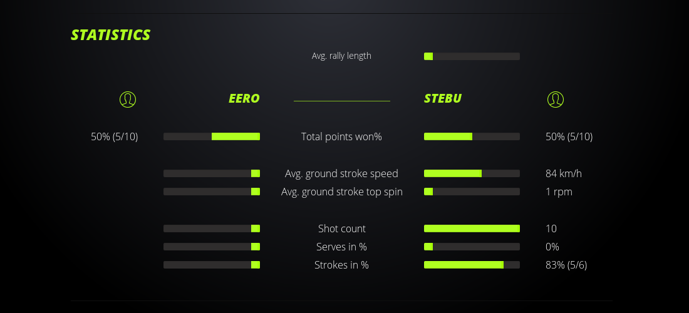Select the STEBU player name
Image resolution: width=689 pixels, height=313 pixels.
click(443, 98)
